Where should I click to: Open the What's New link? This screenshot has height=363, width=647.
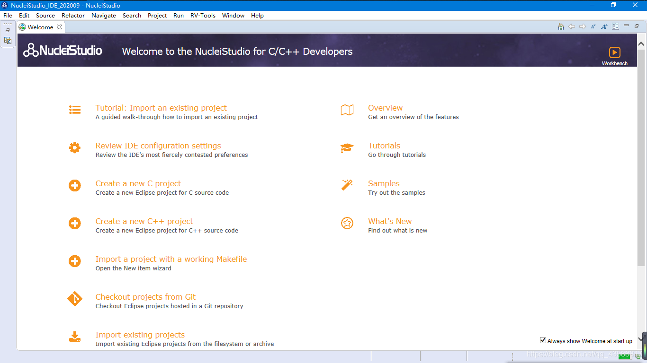click(390, 221)
